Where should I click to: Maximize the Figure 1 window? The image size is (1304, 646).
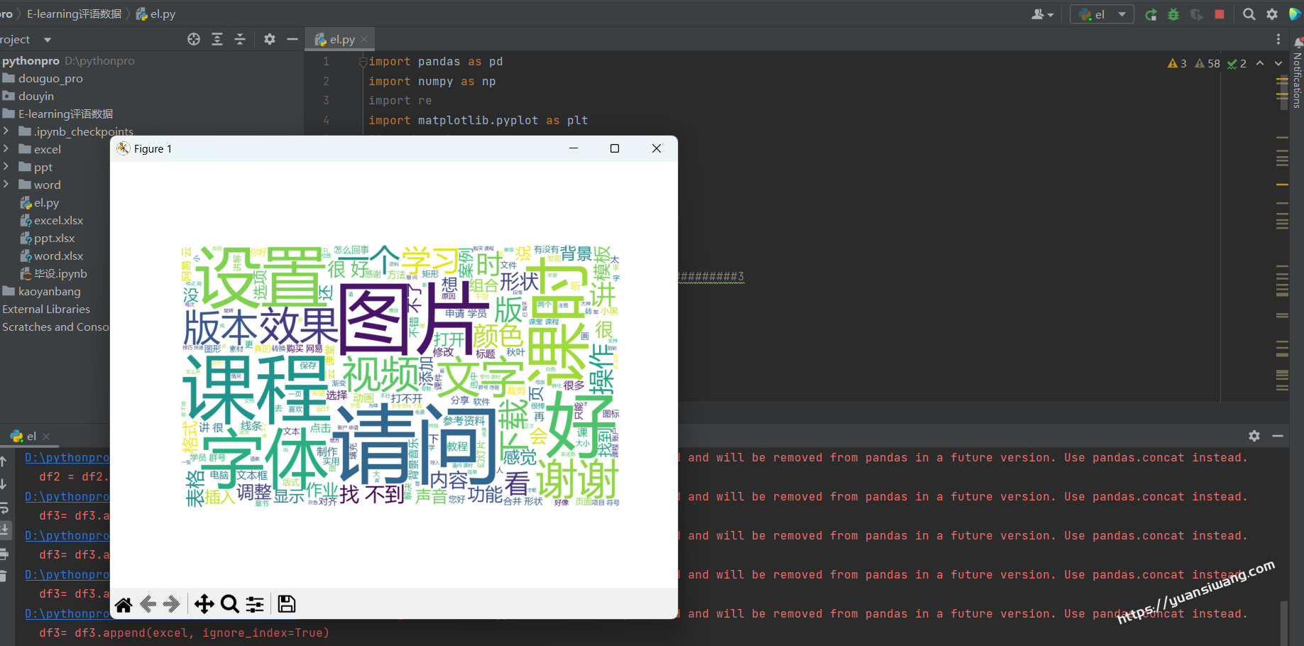coord(615,148)
